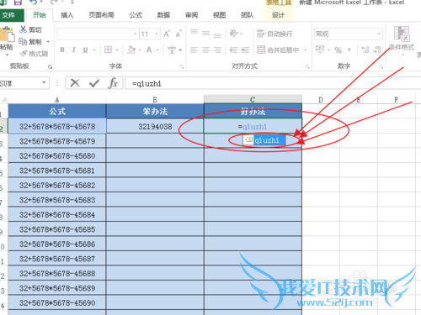Viewport: 421px width, 315px height.
Task: Increase indent
Action: [x=245, y=50]
